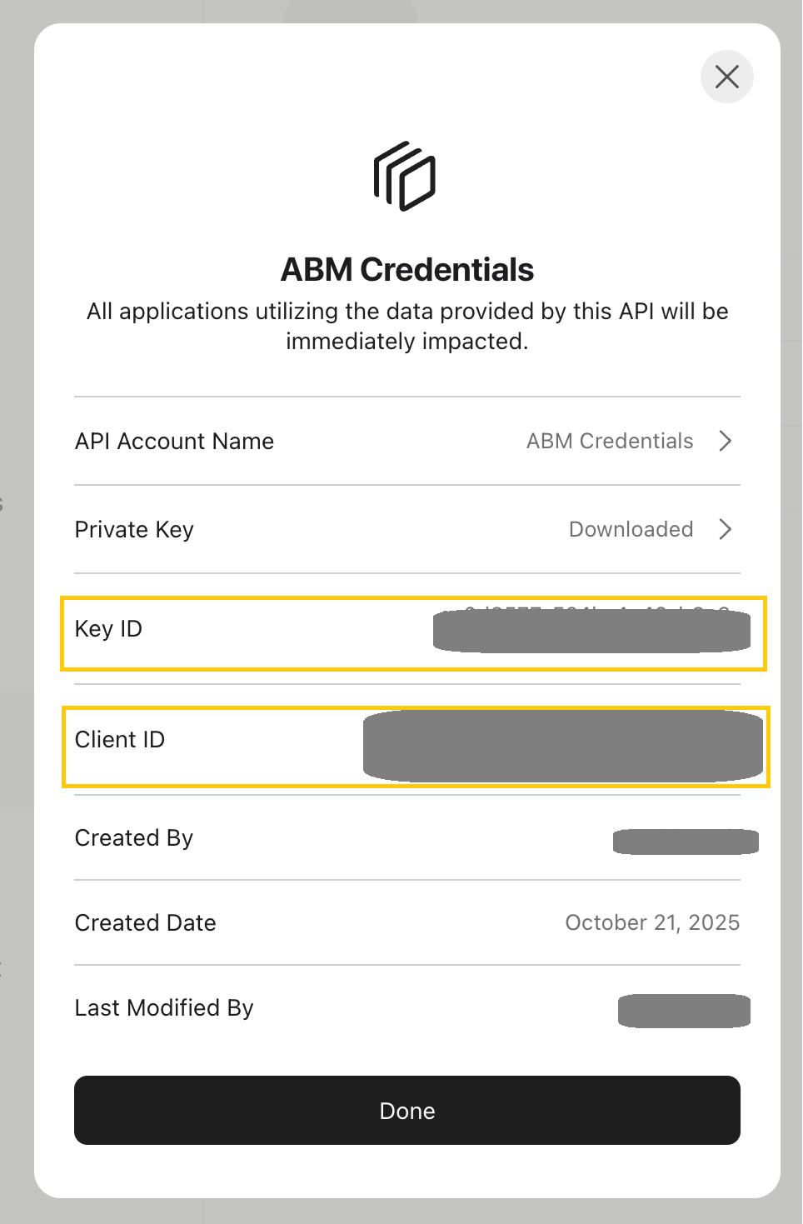The image size is (803, 1224).
Task: Click the arrow icon on the Private Key row
Action: pos(726,529)
